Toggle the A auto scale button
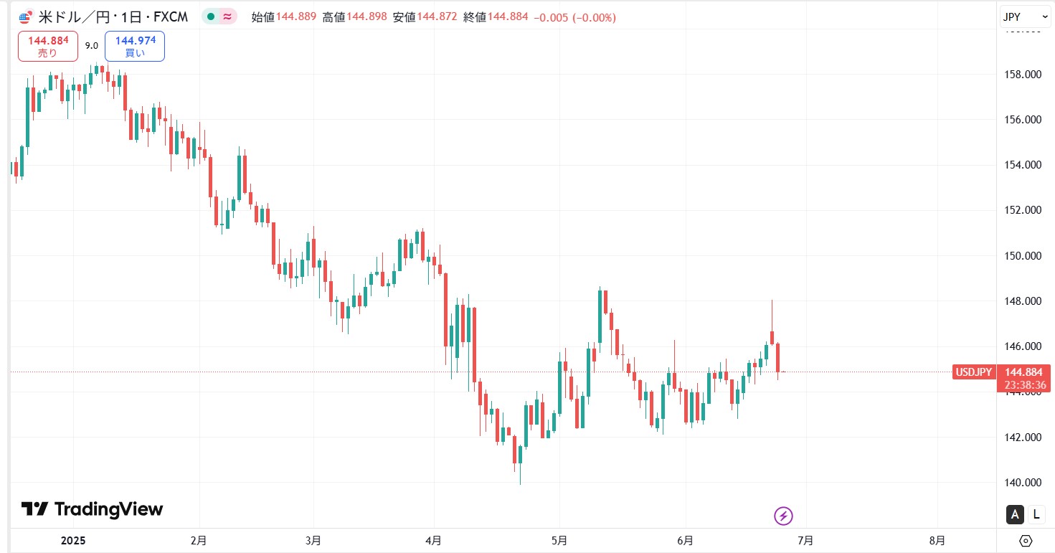 pyautogui.click(x=1015, y=514)
